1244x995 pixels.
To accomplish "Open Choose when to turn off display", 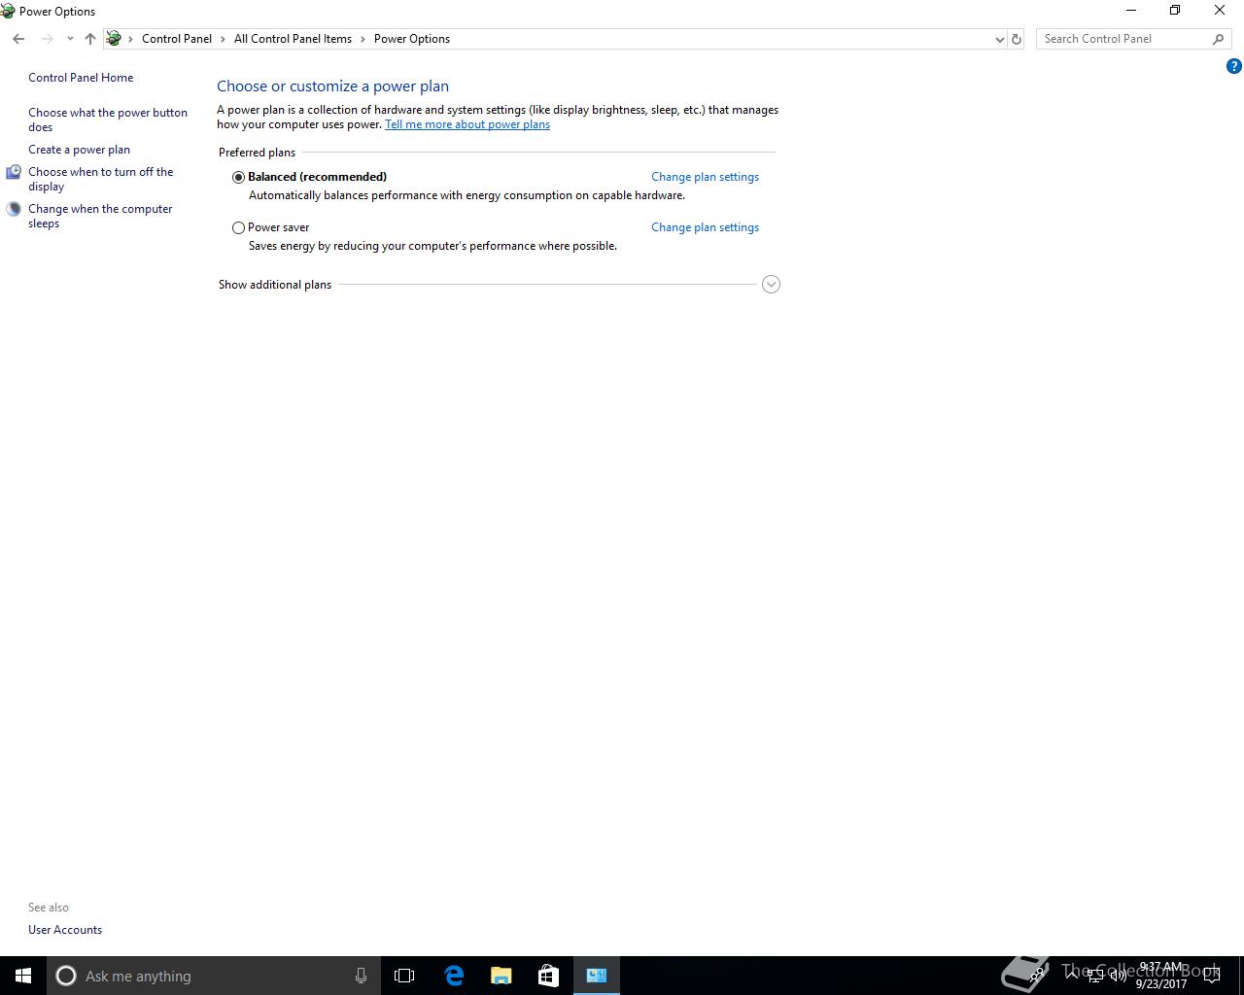I will click(101, 179).
